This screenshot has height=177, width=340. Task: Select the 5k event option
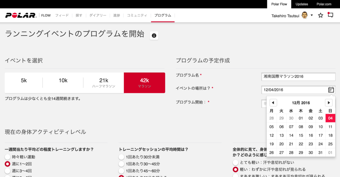(24, 81)
